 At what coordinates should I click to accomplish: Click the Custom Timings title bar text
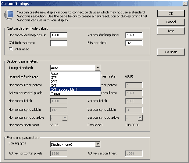pos(15,4)
